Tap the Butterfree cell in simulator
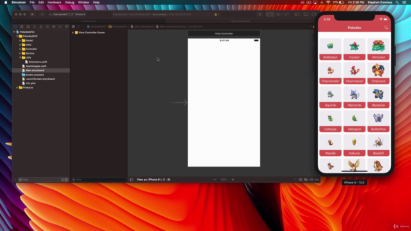 click(378, 121)
